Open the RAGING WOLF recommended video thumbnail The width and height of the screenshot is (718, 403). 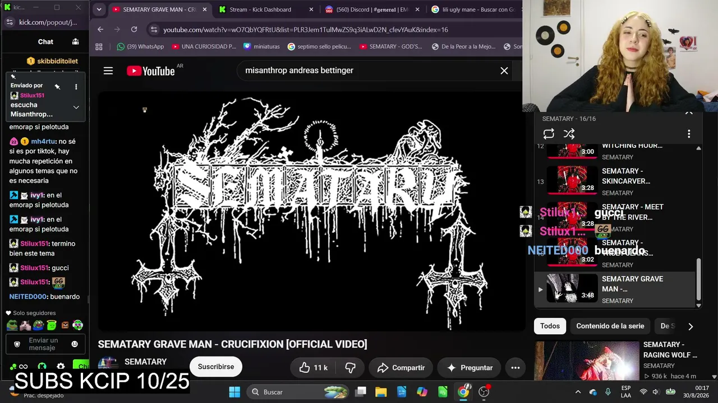point(587,361)
